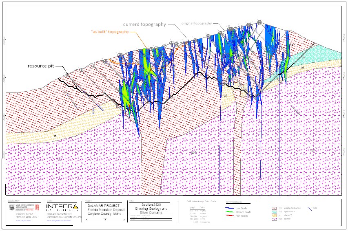Click the Integra Resources logo
Viewport: 348px width, 231px height.
(x=63, y=207)
